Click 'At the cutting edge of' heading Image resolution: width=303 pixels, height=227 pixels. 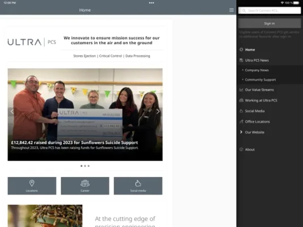coord(125,218)
